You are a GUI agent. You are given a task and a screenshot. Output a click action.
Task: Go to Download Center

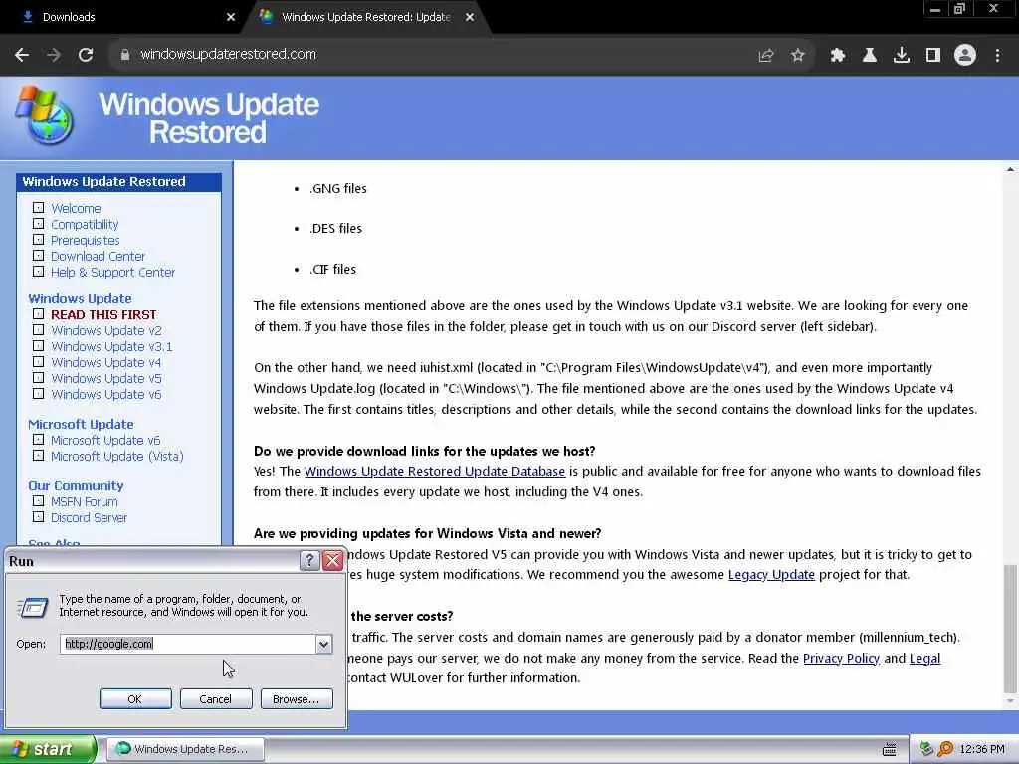pos(99,256)
